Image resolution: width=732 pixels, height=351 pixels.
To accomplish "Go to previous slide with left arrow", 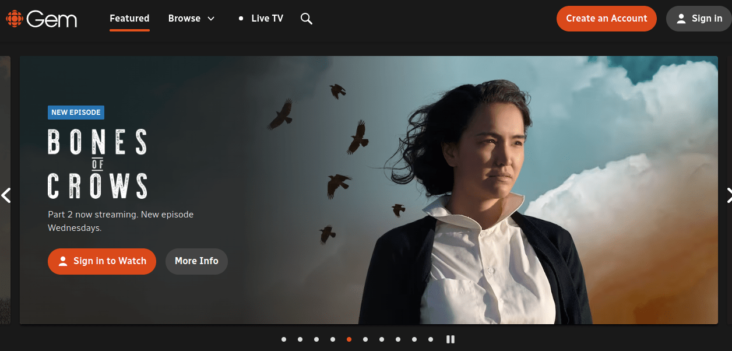I will (x=6, y=195).
